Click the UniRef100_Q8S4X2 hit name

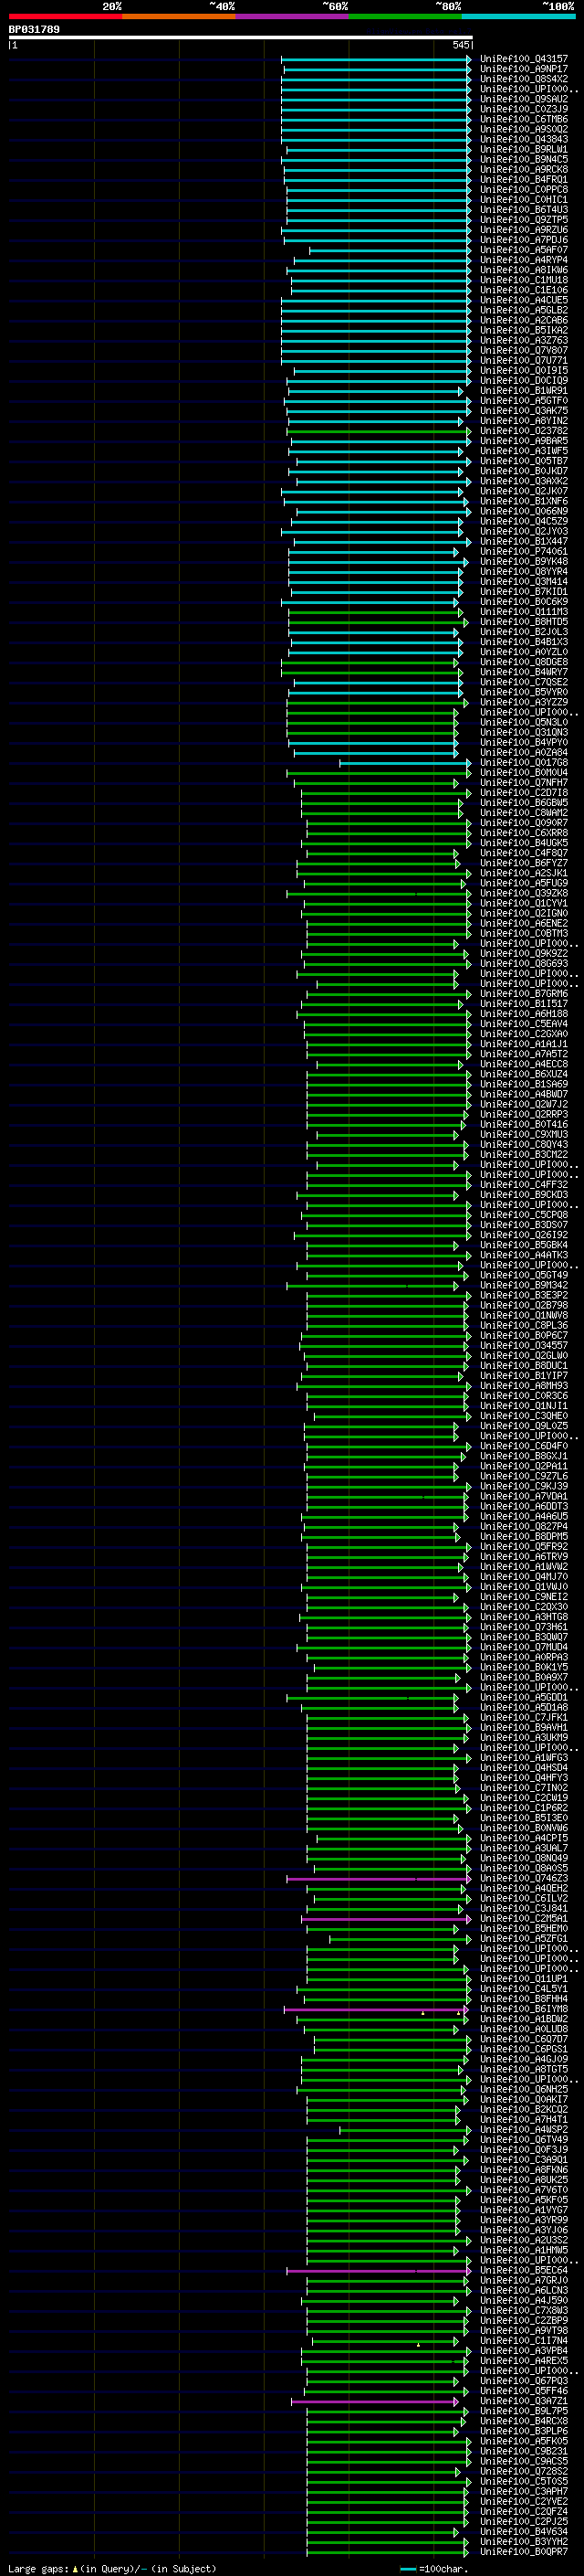524,79
